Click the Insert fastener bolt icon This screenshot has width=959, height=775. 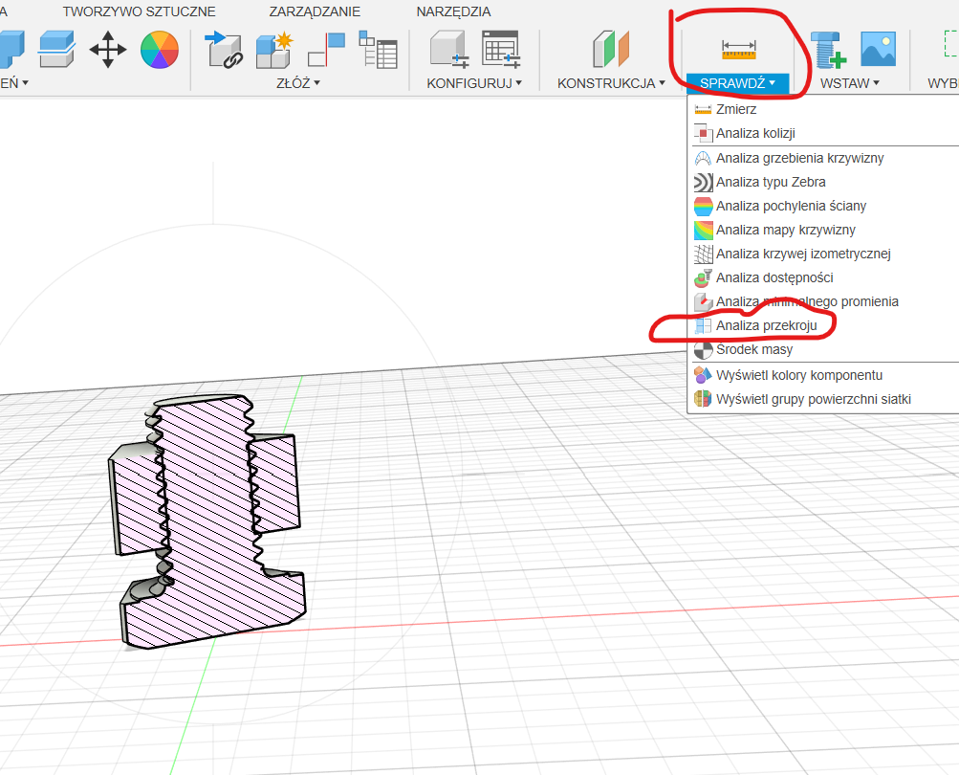pos(828,48)
